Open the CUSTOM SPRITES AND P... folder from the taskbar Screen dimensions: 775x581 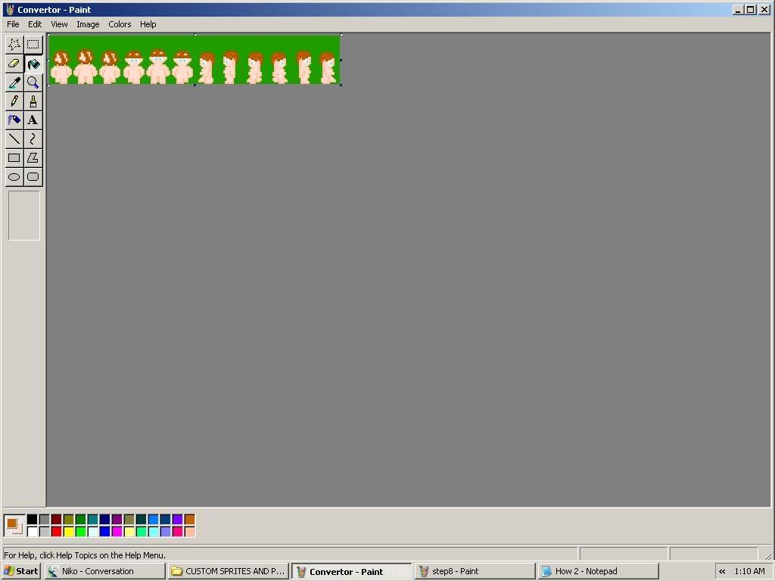point(228,571)
